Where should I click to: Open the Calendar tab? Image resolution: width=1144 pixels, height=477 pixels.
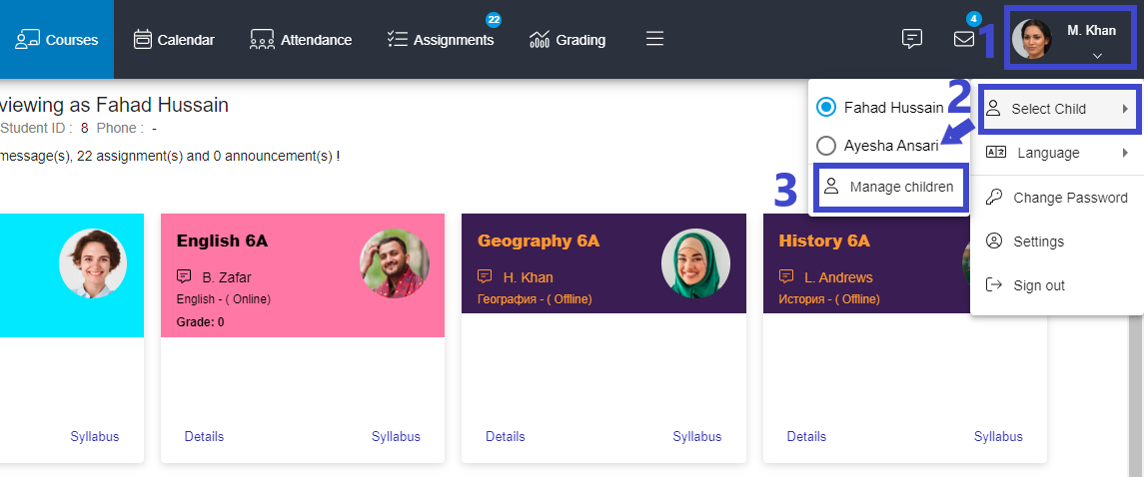tap(174, 39)
